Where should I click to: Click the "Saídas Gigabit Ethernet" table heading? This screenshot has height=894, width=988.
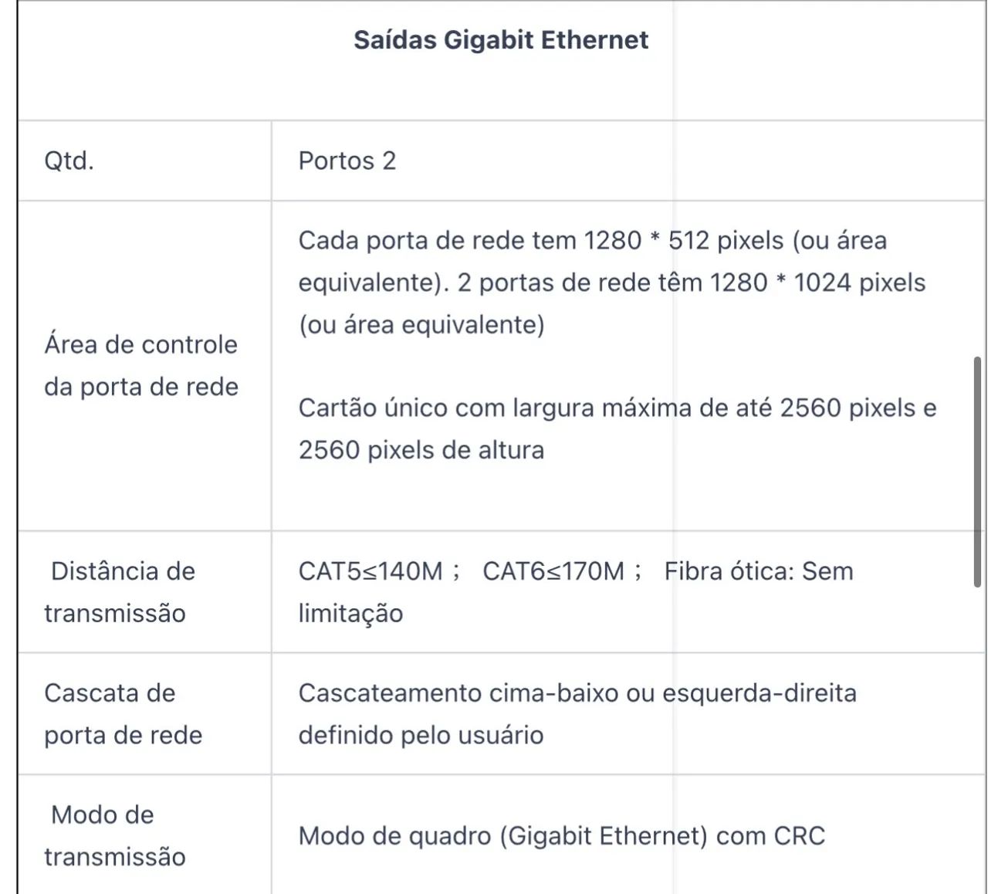[501, 40]
